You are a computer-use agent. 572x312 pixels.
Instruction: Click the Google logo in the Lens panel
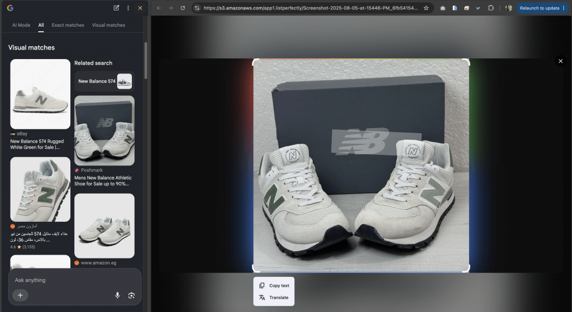coord(10,8)
